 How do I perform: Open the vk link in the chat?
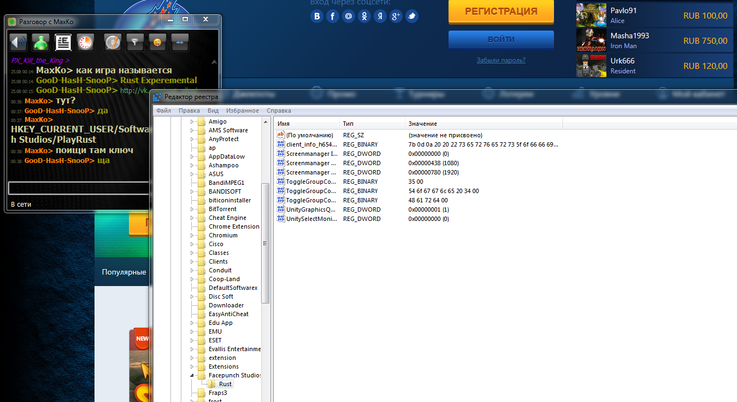(134, 90)
